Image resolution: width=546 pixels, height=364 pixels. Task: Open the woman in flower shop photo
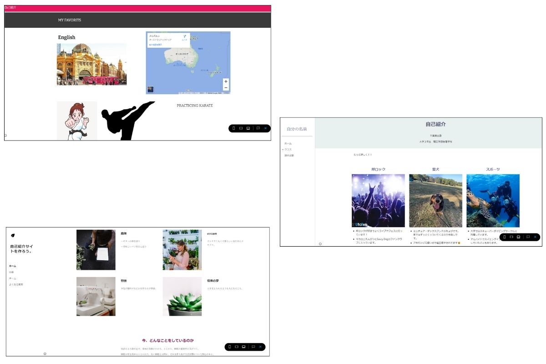point(182,250)
